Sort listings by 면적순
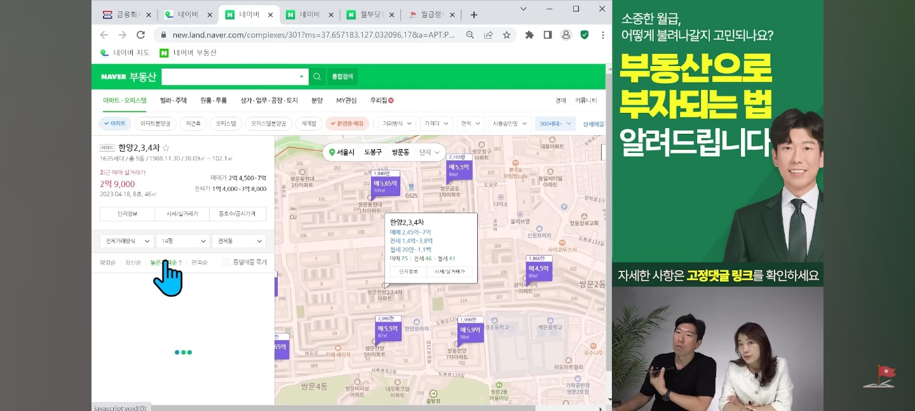Screen dimensions: 915x411 click(x=200, y=262)
